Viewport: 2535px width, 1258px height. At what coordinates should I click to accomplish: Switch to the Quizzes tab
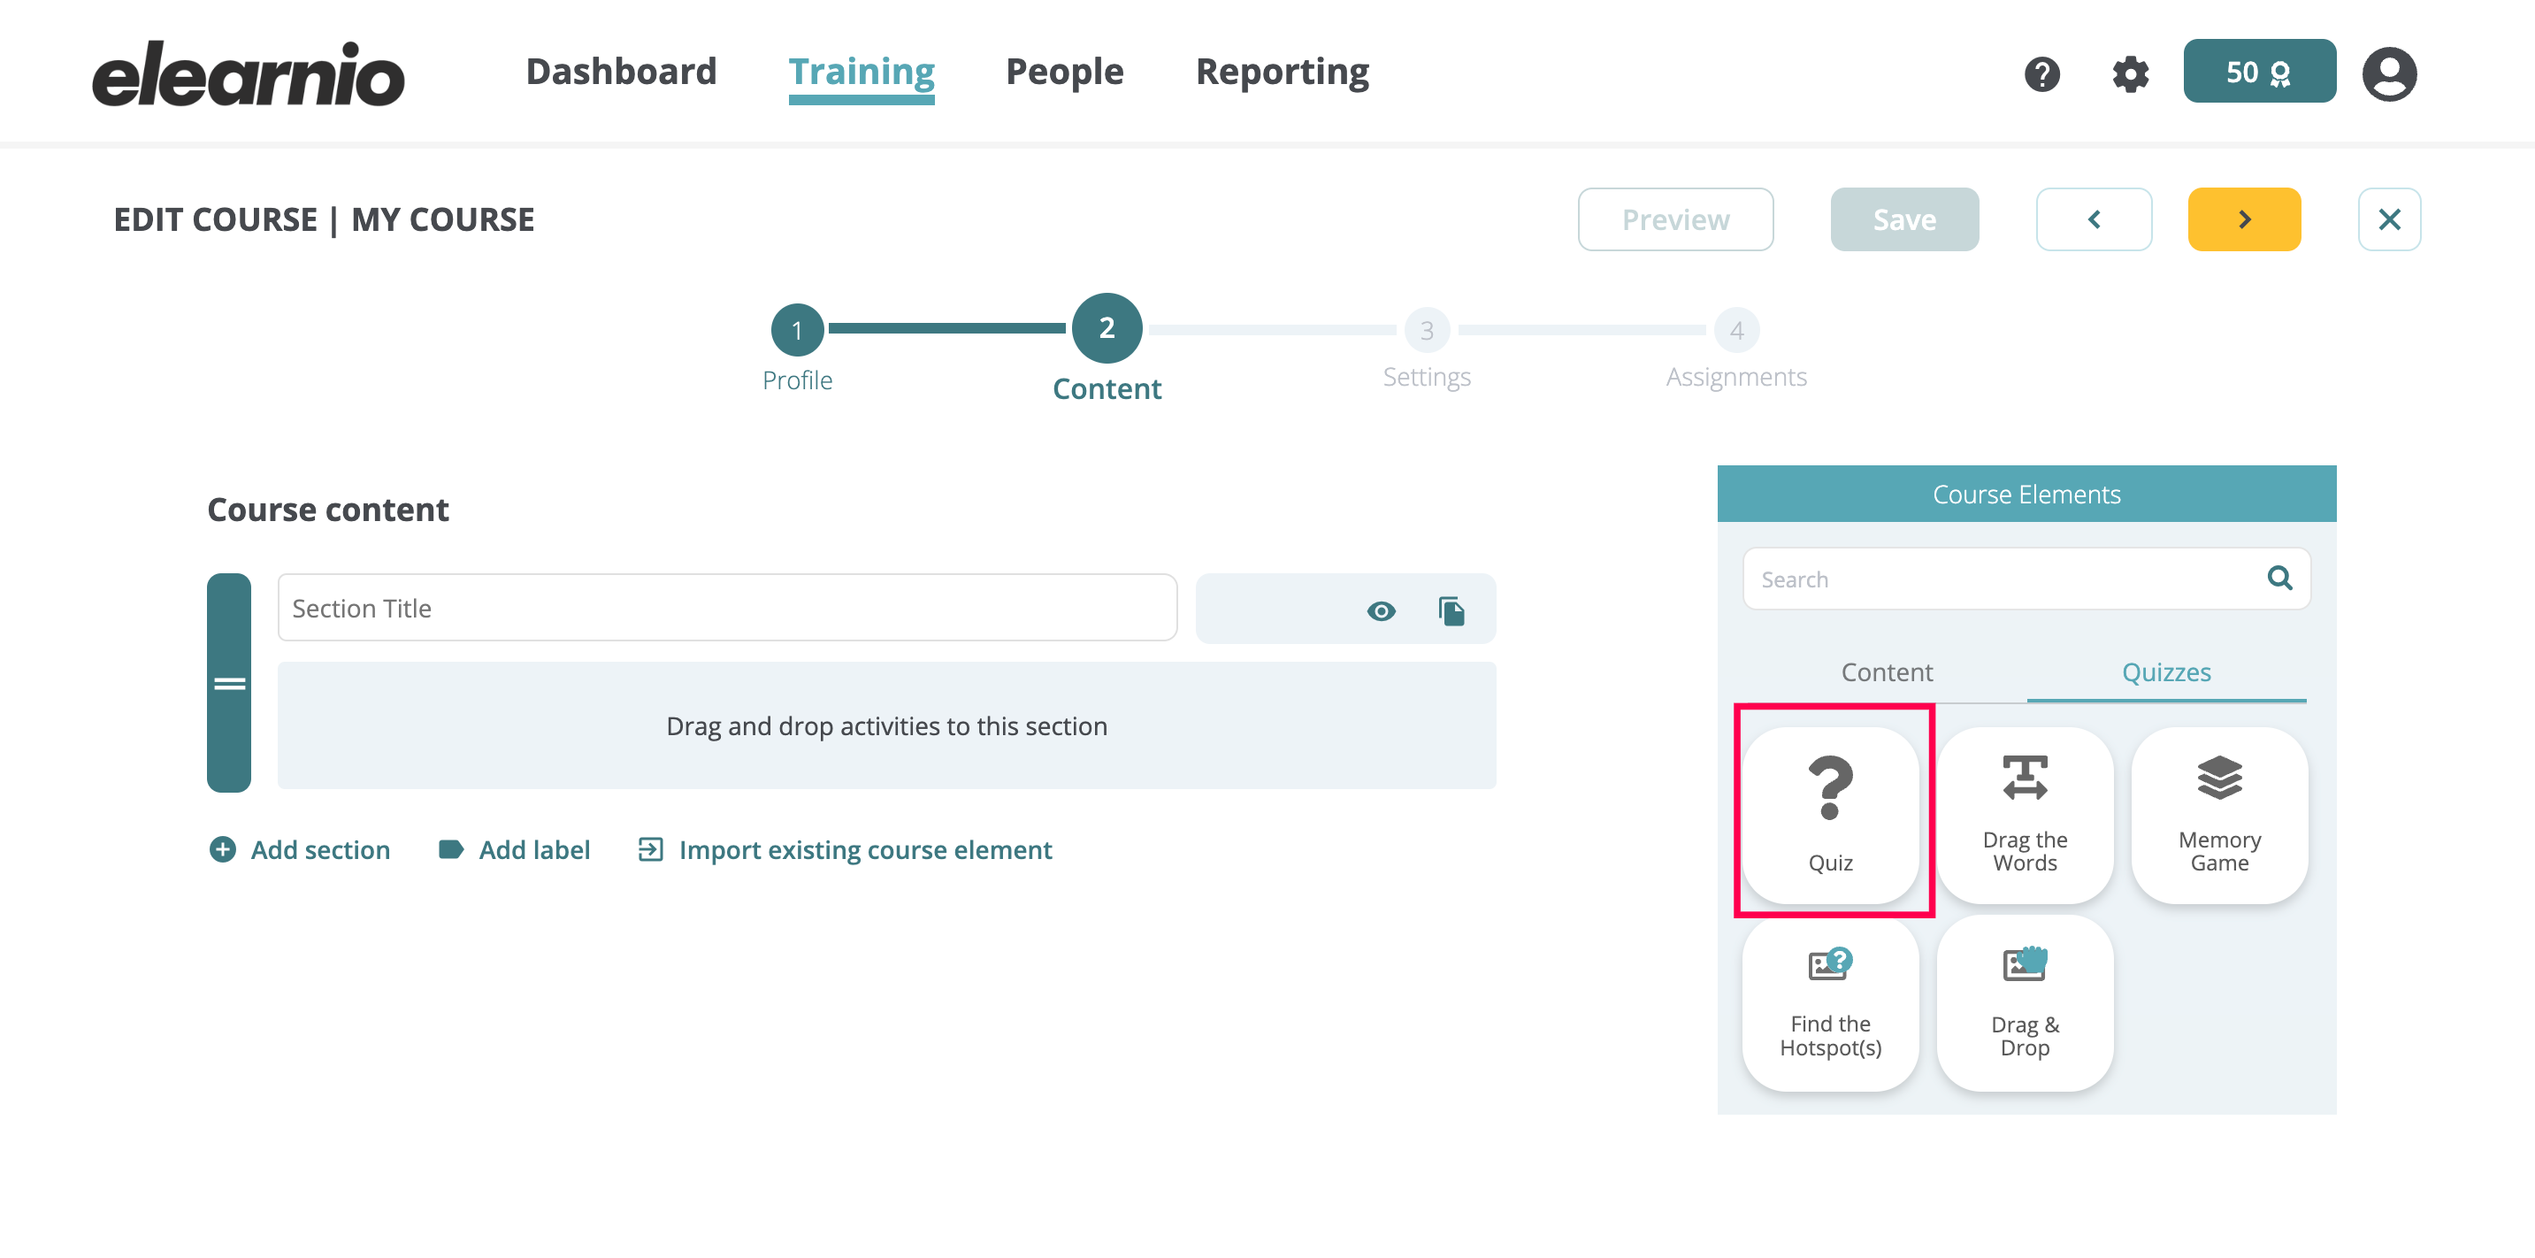2166,672
